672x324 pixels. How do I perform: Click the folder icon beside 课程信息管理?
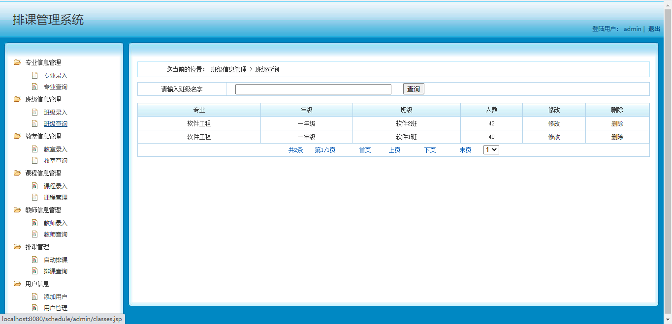[x=17, y=173]
